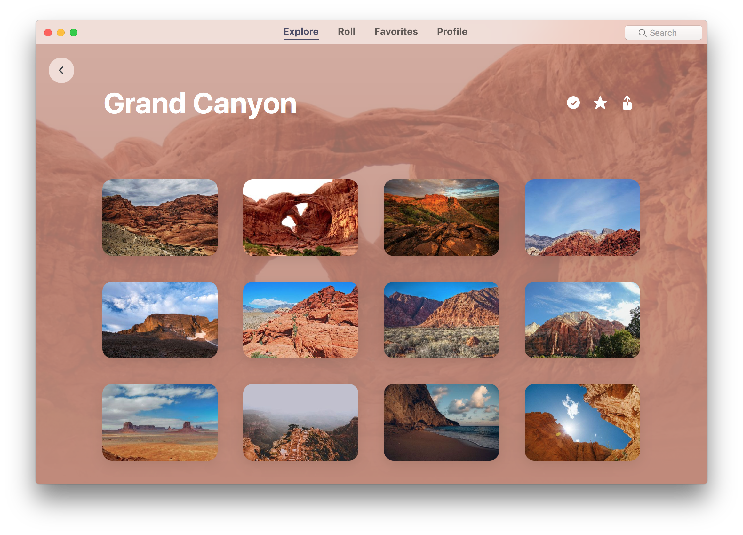Maximize the window with green button
The height and width of the screenshot is (535, 743).
[74, 33]
